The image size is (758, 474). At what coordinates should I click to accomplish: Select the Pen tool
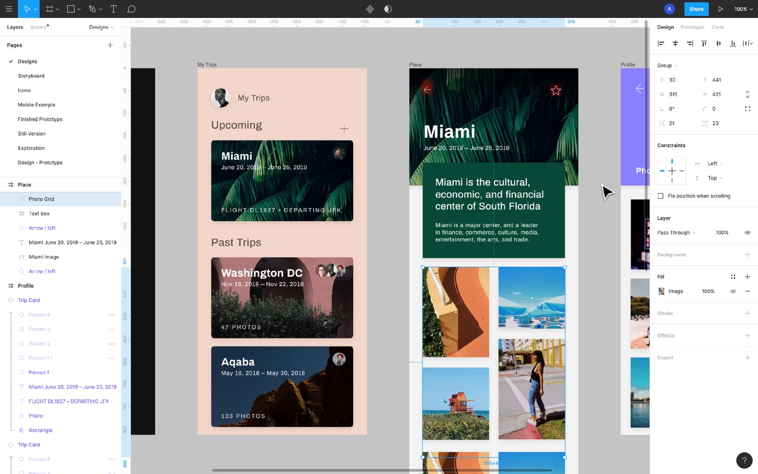pyautogui.click(x=92, y=9)
